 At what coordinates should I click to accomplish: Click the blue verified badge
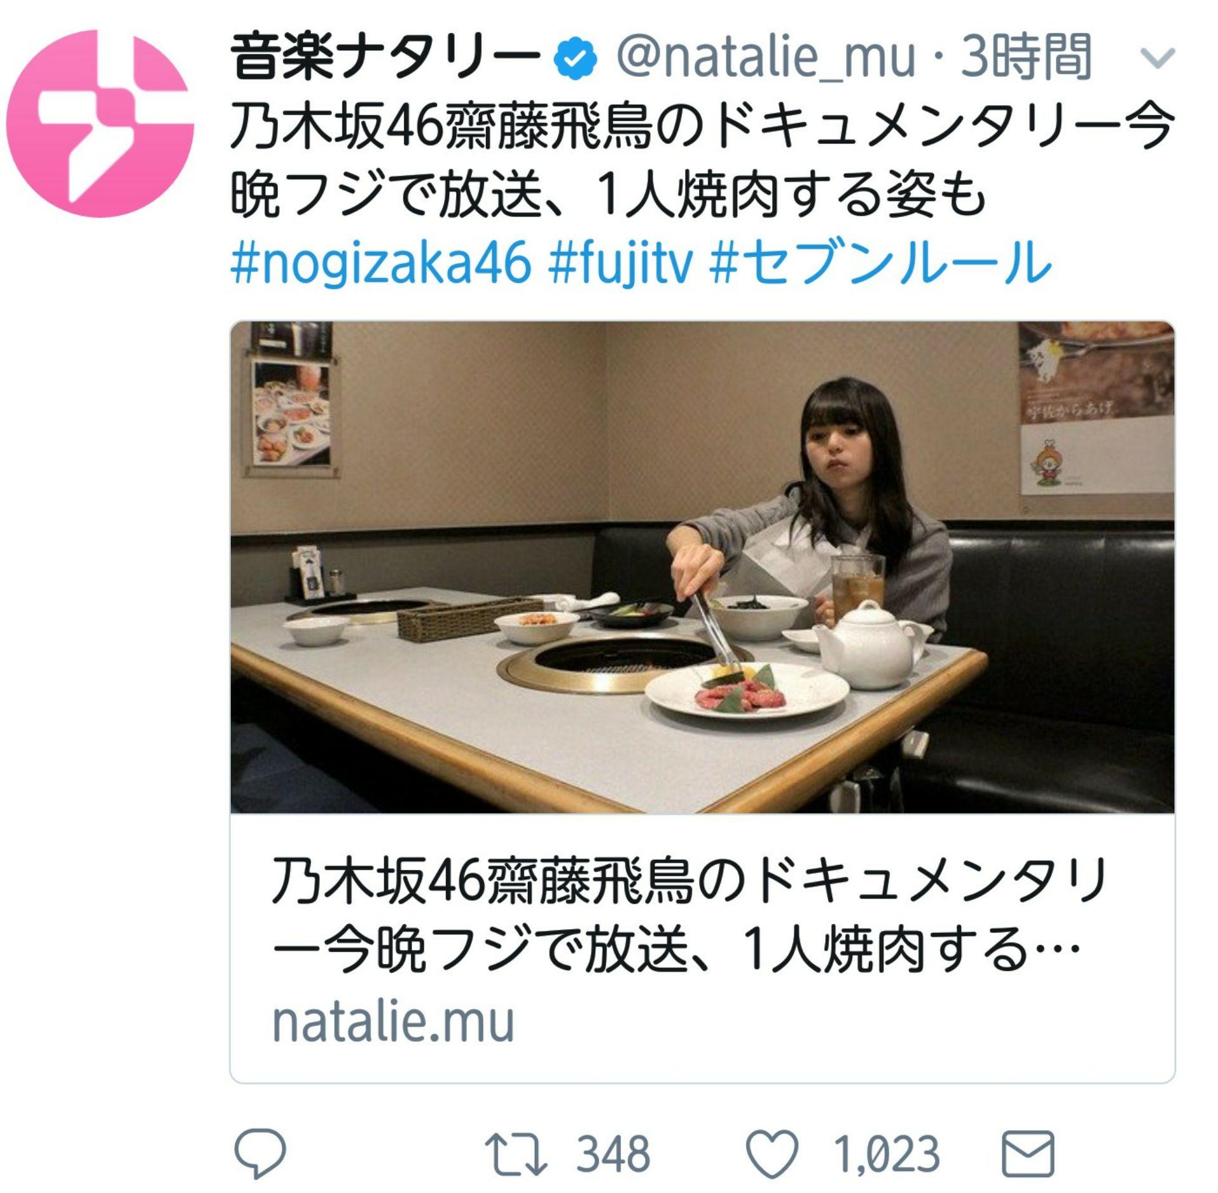[x=576, y=58]
